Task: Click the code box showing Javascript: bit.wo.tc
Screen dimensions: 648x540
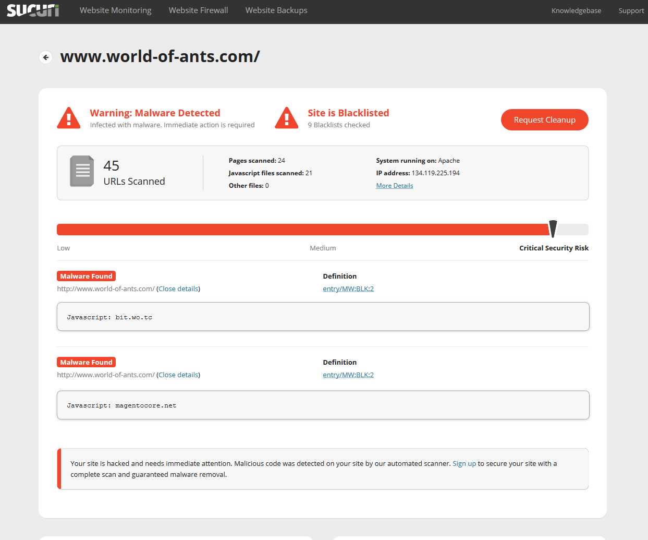Action: click(323, 317)
